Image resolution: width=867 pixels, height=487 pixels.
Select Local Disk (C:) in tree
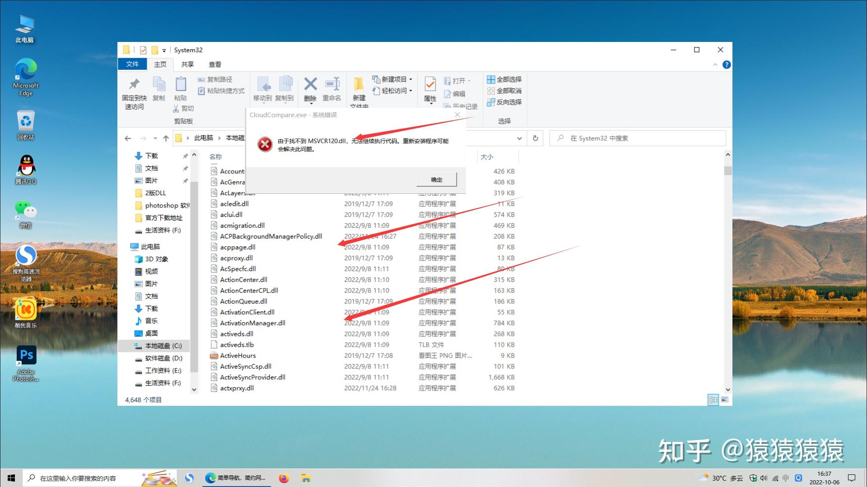click(158, 346)
